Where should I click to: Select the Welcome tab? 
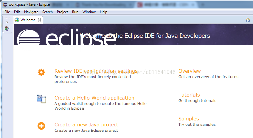(x=28, y=20)
